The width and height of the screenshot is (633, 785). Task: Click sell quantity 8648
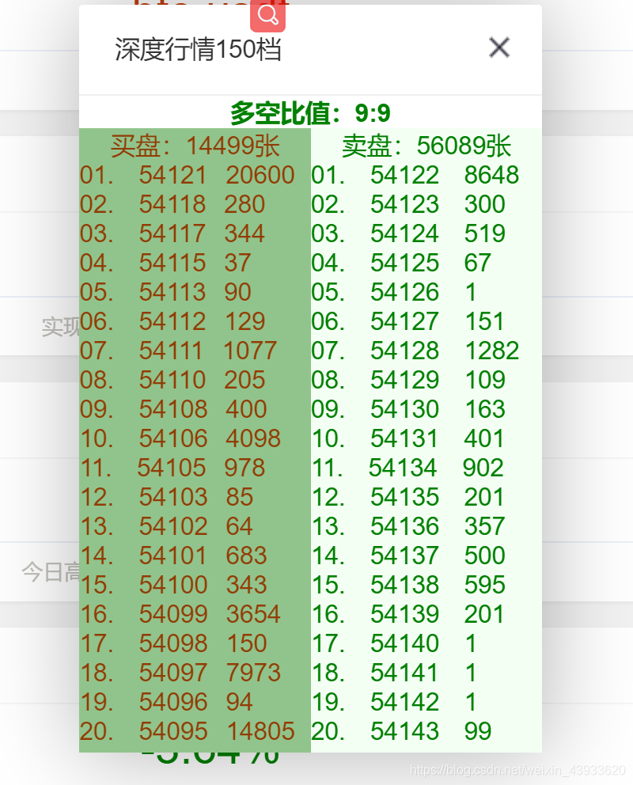click(491, 175)
